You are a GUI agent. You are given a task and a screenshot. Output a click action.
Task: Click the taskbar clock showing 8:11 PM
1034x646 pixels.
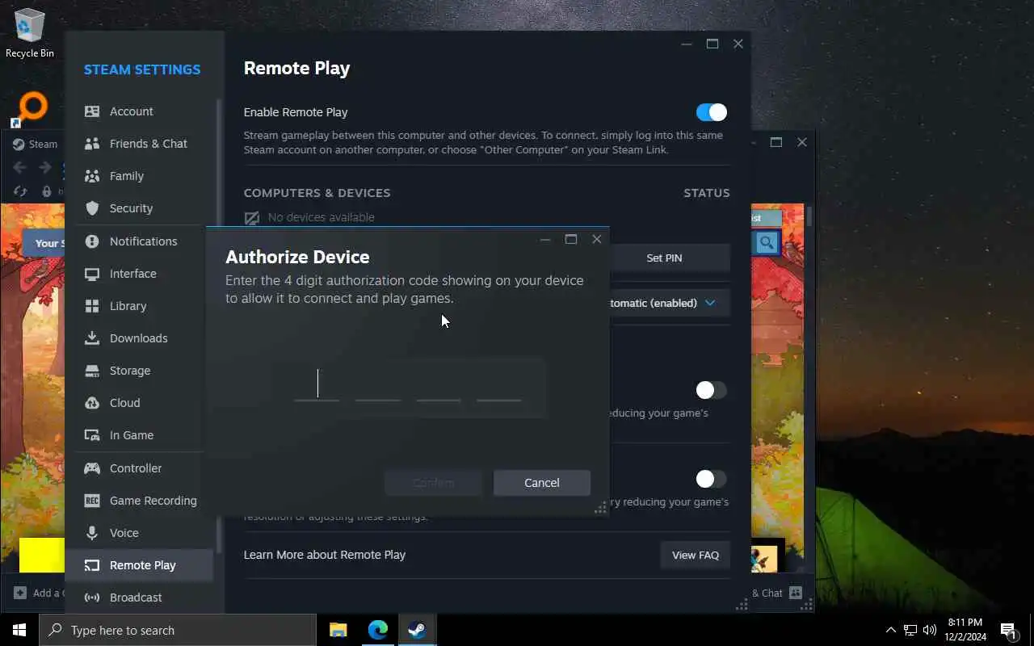(x=965, y=630)
